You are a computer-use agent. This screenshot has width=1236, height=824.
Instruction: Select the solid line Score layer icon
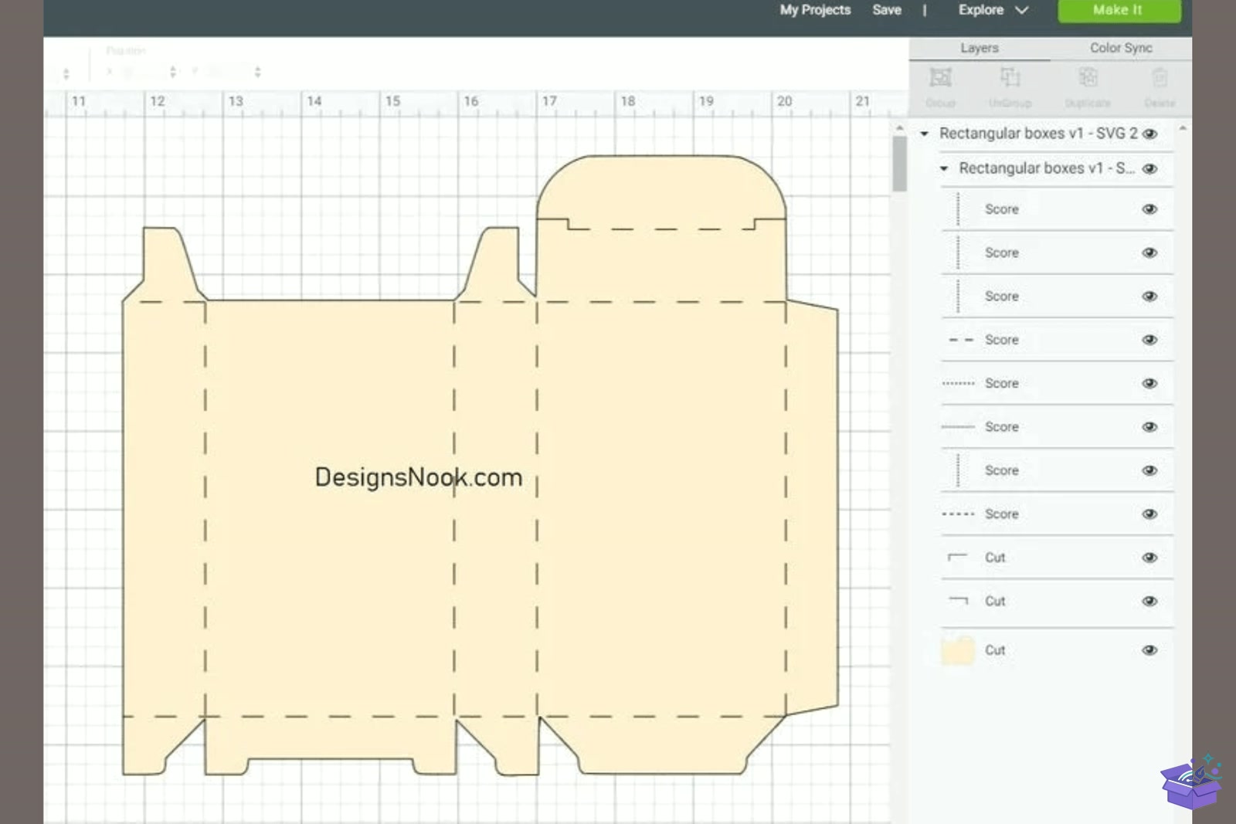point(959,427)
